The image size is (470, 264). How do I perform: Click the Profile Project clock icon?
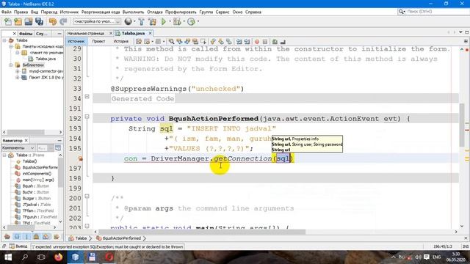(x=191, y=21)
